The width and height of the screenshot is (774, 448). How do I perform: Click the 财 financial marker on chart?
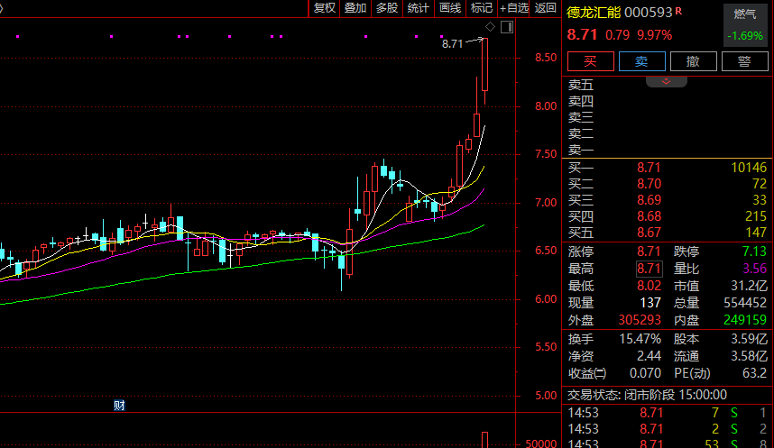(119, 405)
